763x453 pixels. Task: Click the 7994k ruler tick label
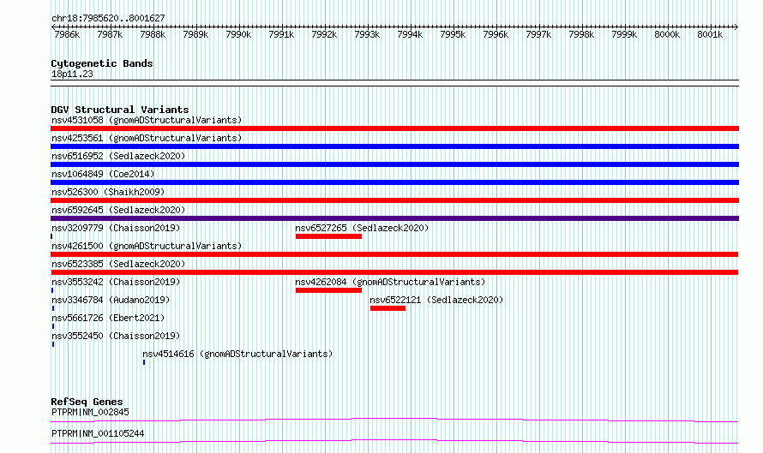pyautogui.click(x=410, y=34)
